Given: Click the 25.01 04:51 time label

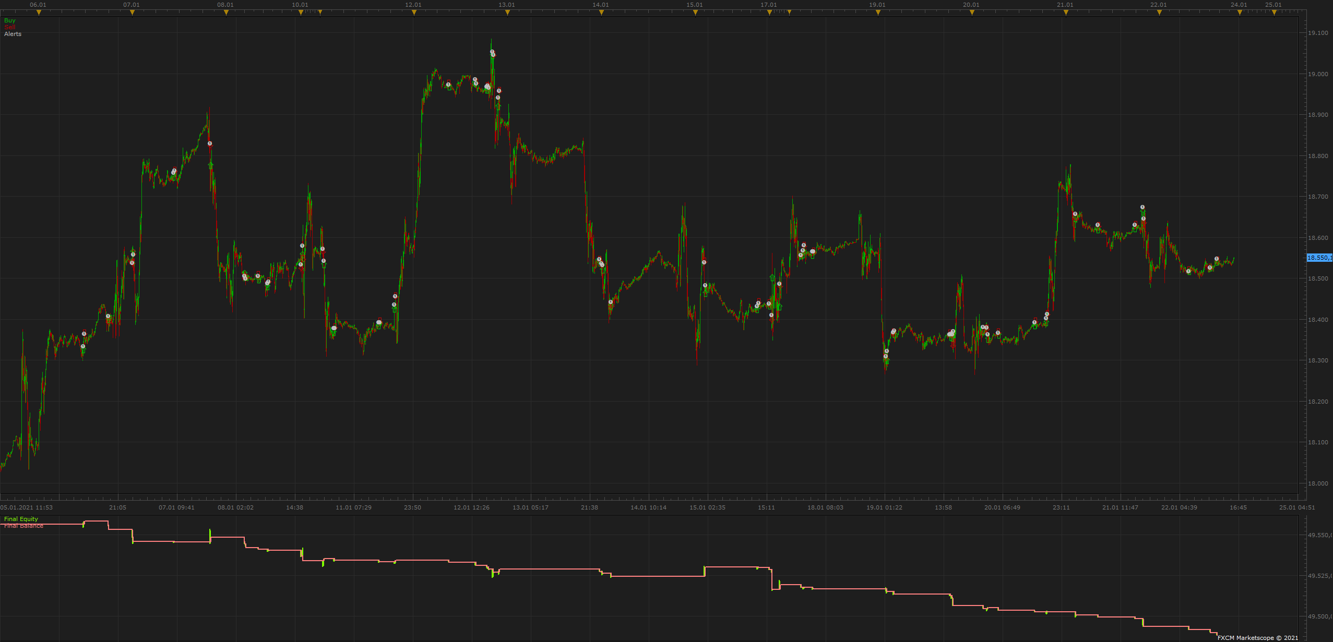Looking at the screenshot, I should click(x=1297, y=507).
